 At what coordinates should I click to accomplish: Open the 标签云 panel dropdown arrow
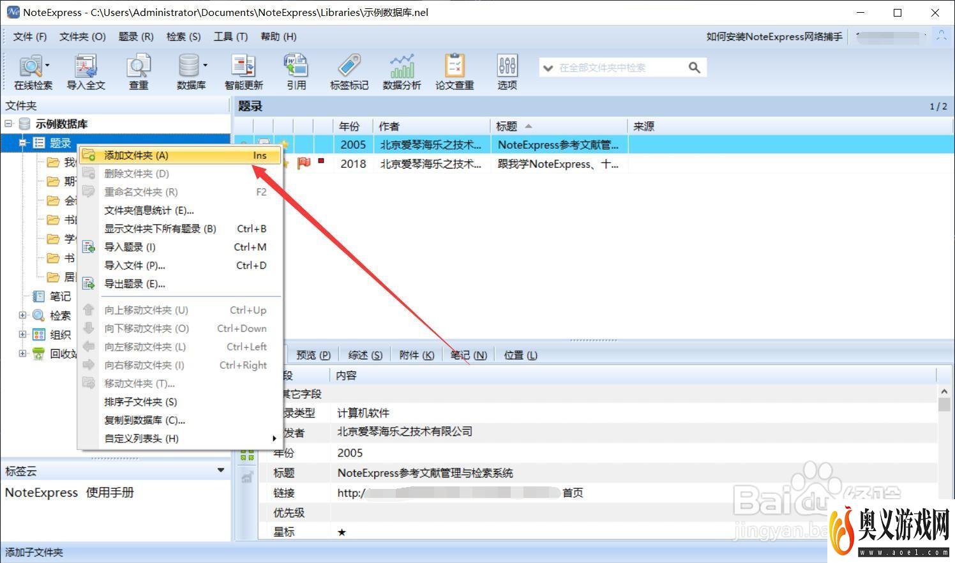pos(221,470)
